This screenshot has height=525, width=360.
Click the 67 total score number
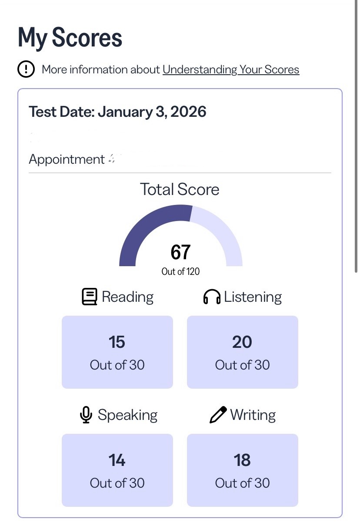click(180, 252)
